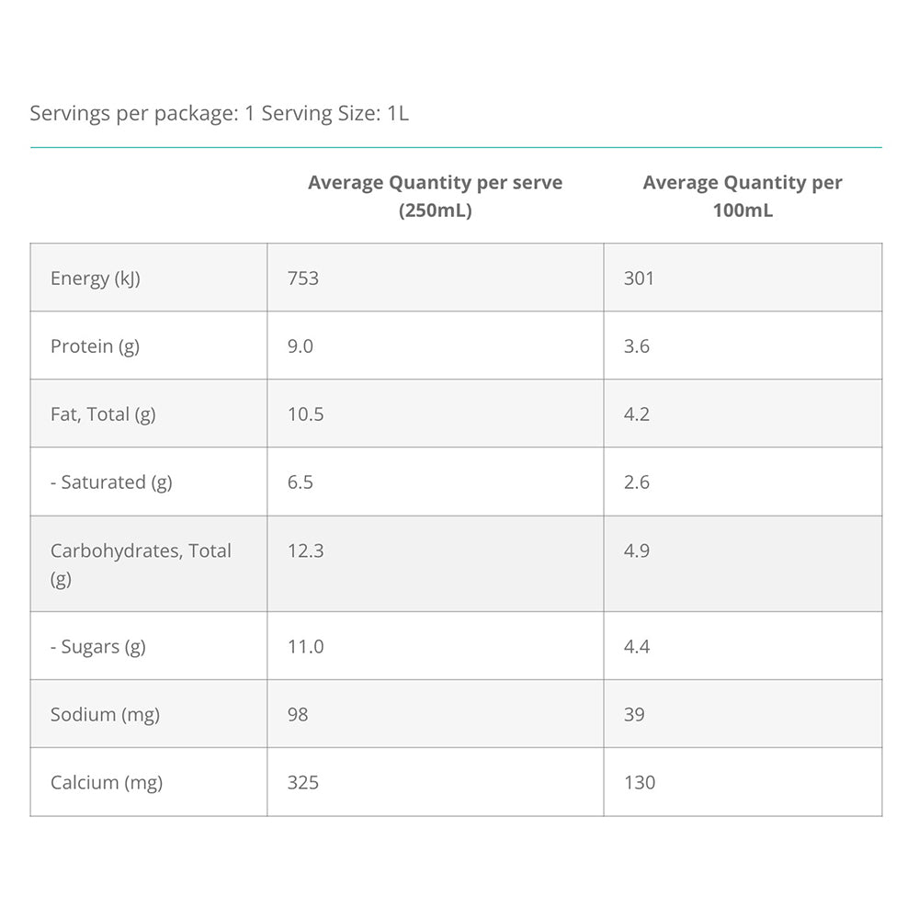
Task: Click the Energy (kJ) row label
Action: click(96, 278)
